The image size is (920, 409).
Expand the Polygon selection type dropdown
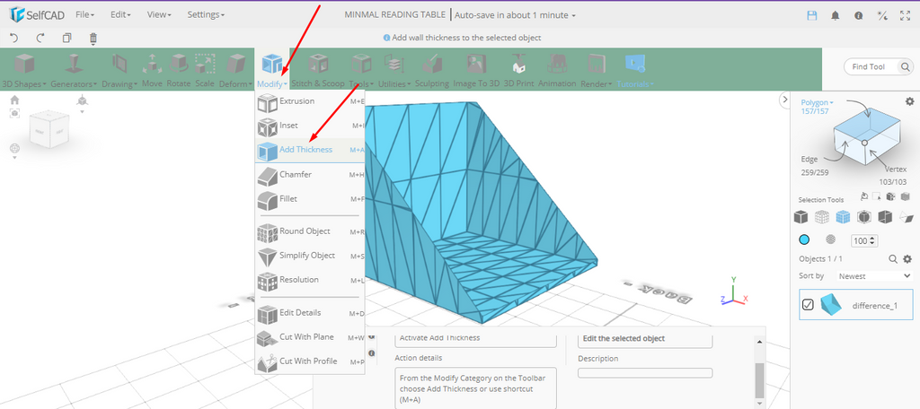tap(817, 102)
